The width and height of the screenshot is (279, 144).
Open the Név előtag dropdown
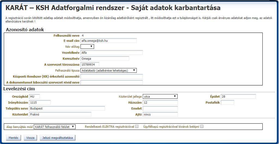[x=87, y=47]
